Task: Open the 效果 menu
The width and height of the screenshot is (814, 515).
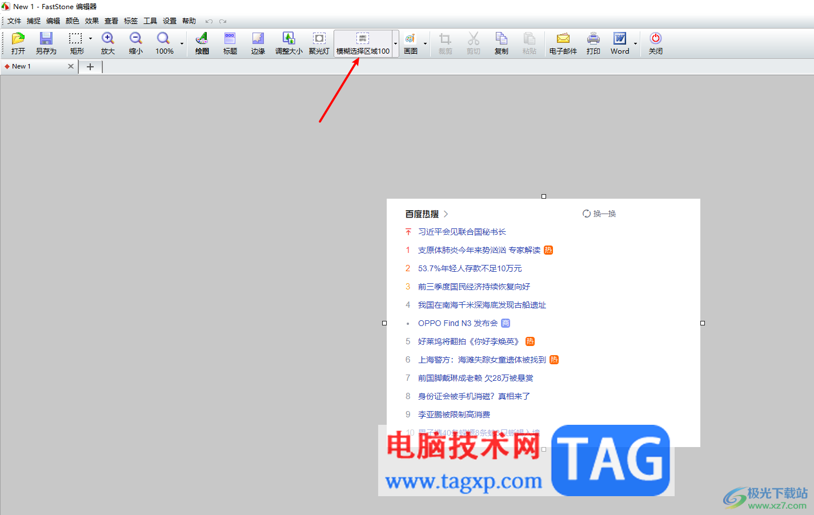Action: click(x=92, y=21)
